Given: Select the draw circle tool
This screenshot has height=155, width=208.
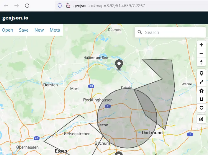Looking at the screenshot, I should coord(201,108).
